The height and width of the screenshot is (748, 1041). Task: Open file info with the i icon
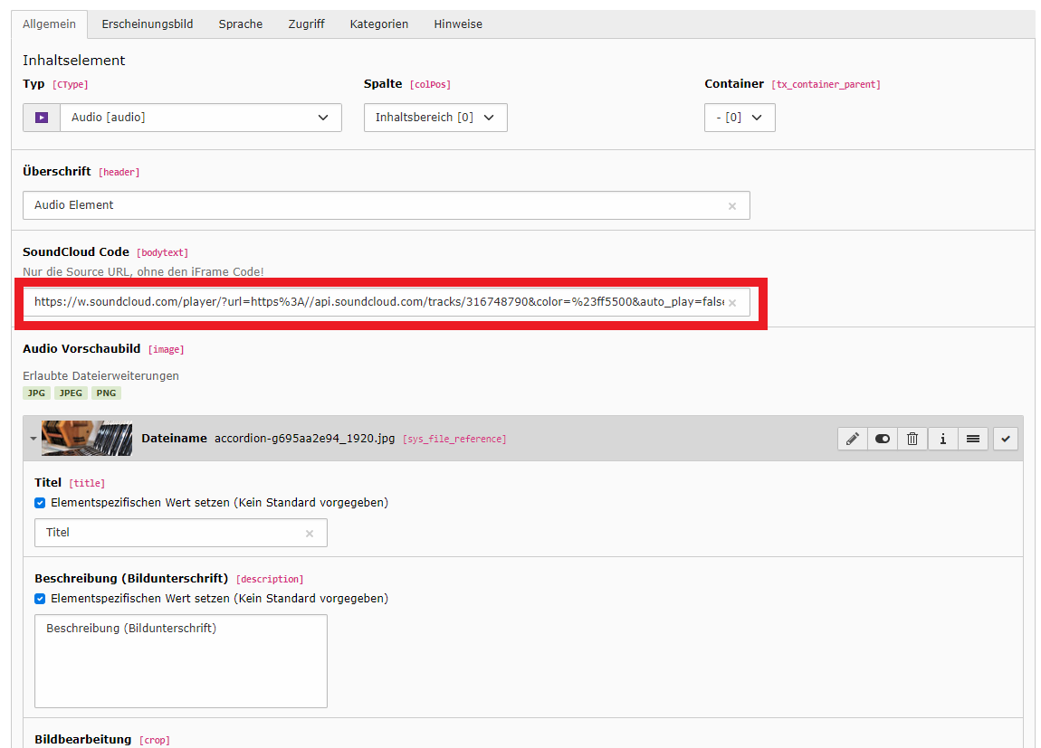click(942, 439)
